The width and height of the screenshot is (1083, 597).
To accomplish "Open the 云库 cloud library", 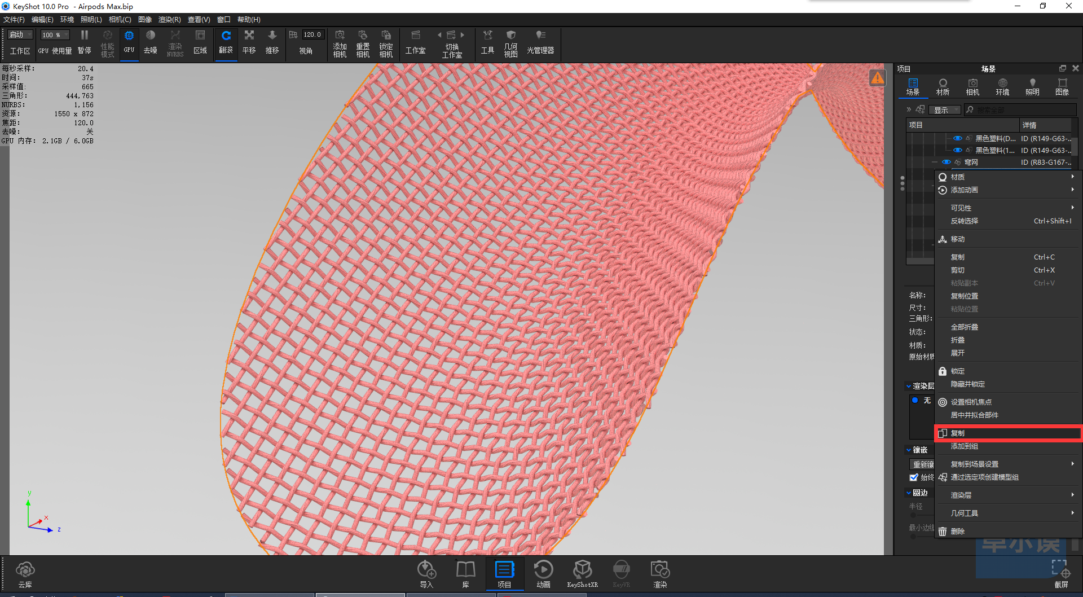I will 25,574.
